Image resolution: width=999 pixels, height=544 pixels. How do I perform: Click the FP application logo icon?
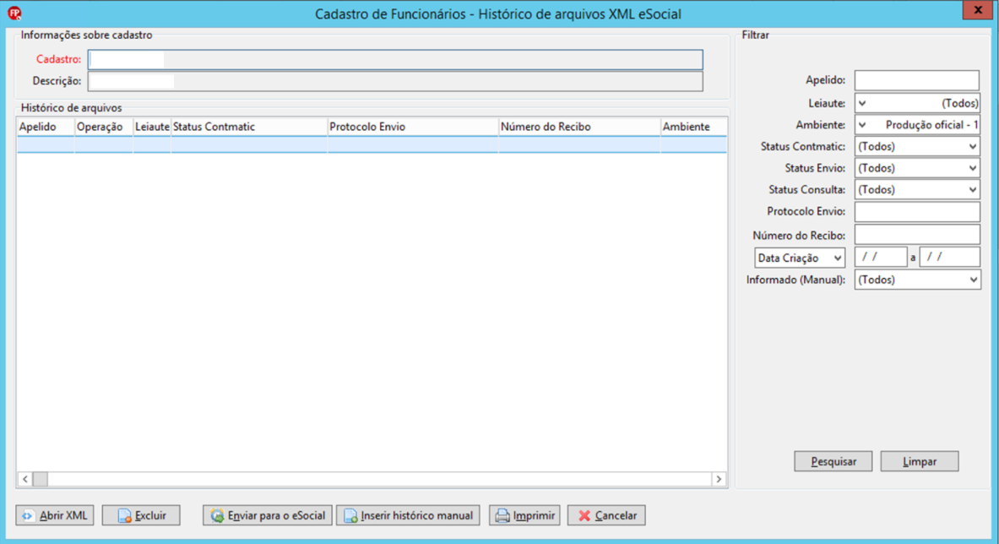click(x=14, y=13)
